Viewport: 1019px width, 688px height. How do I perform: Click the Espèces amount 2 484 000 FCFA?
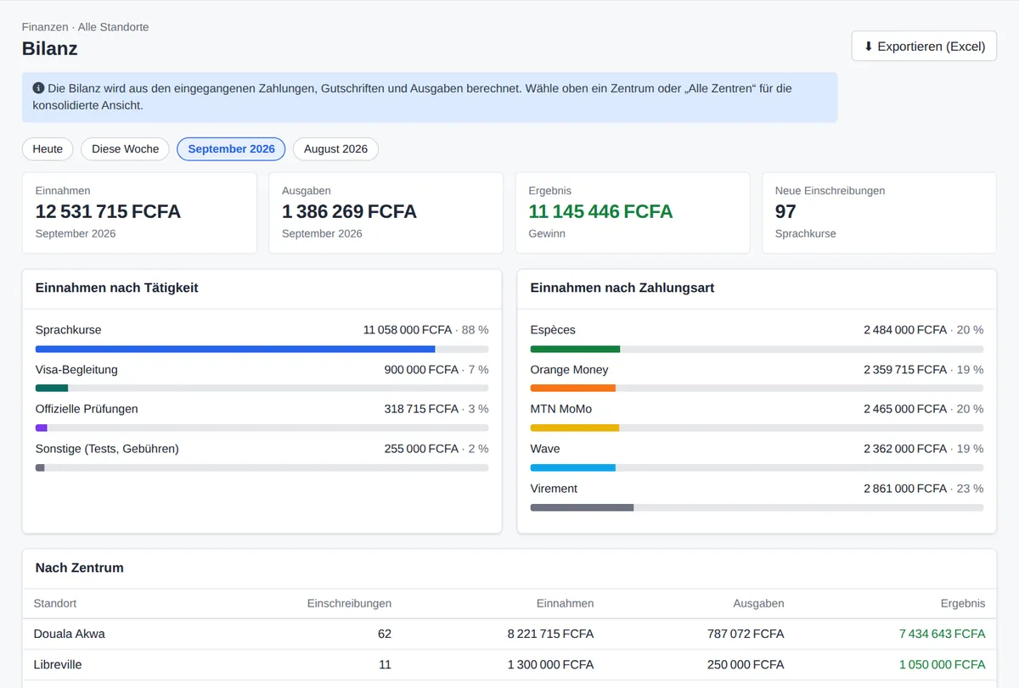click(x=905, y=330)
